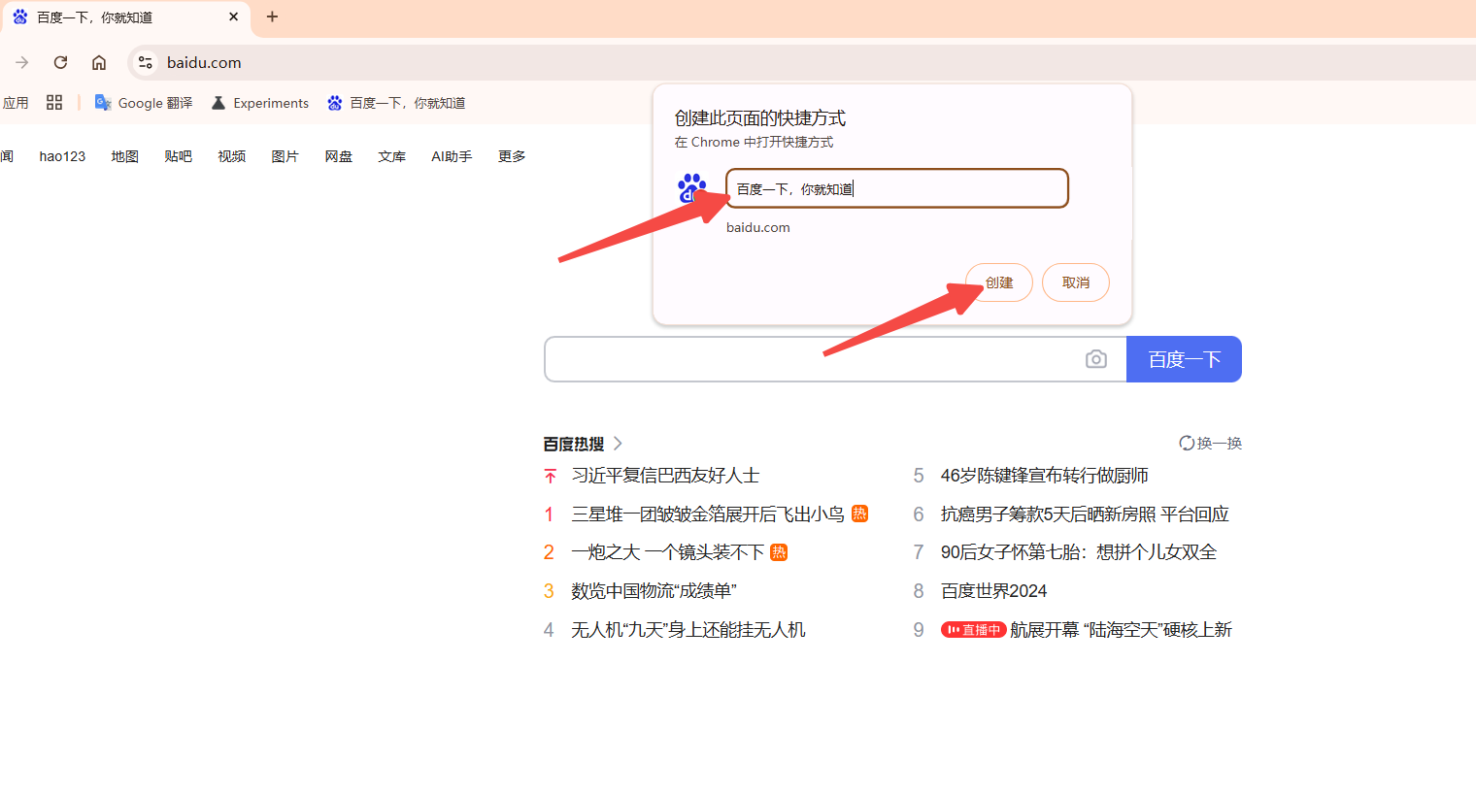Expand the 更多 navigation menu
Screen dimensions: 1476x796
512,156
